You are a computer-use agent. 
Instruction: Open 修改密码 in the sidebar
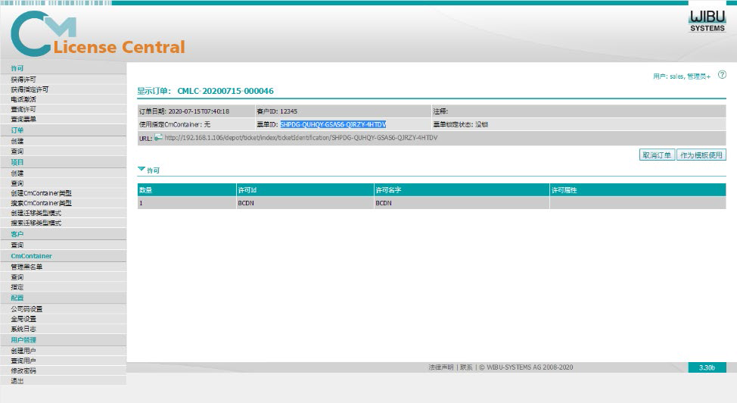click(x=23, y=370)
